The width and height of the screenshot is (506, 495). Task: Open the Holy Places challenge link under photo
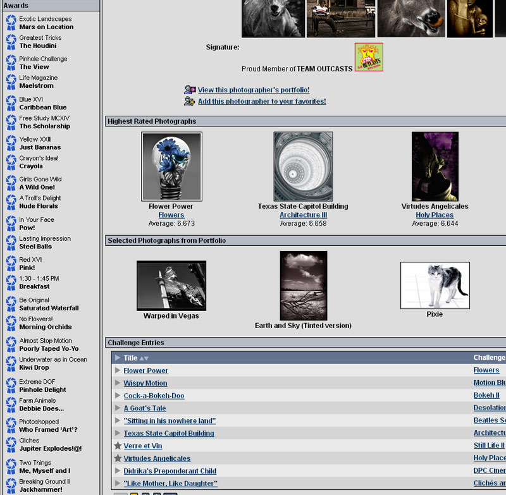(x=435, y=215)
